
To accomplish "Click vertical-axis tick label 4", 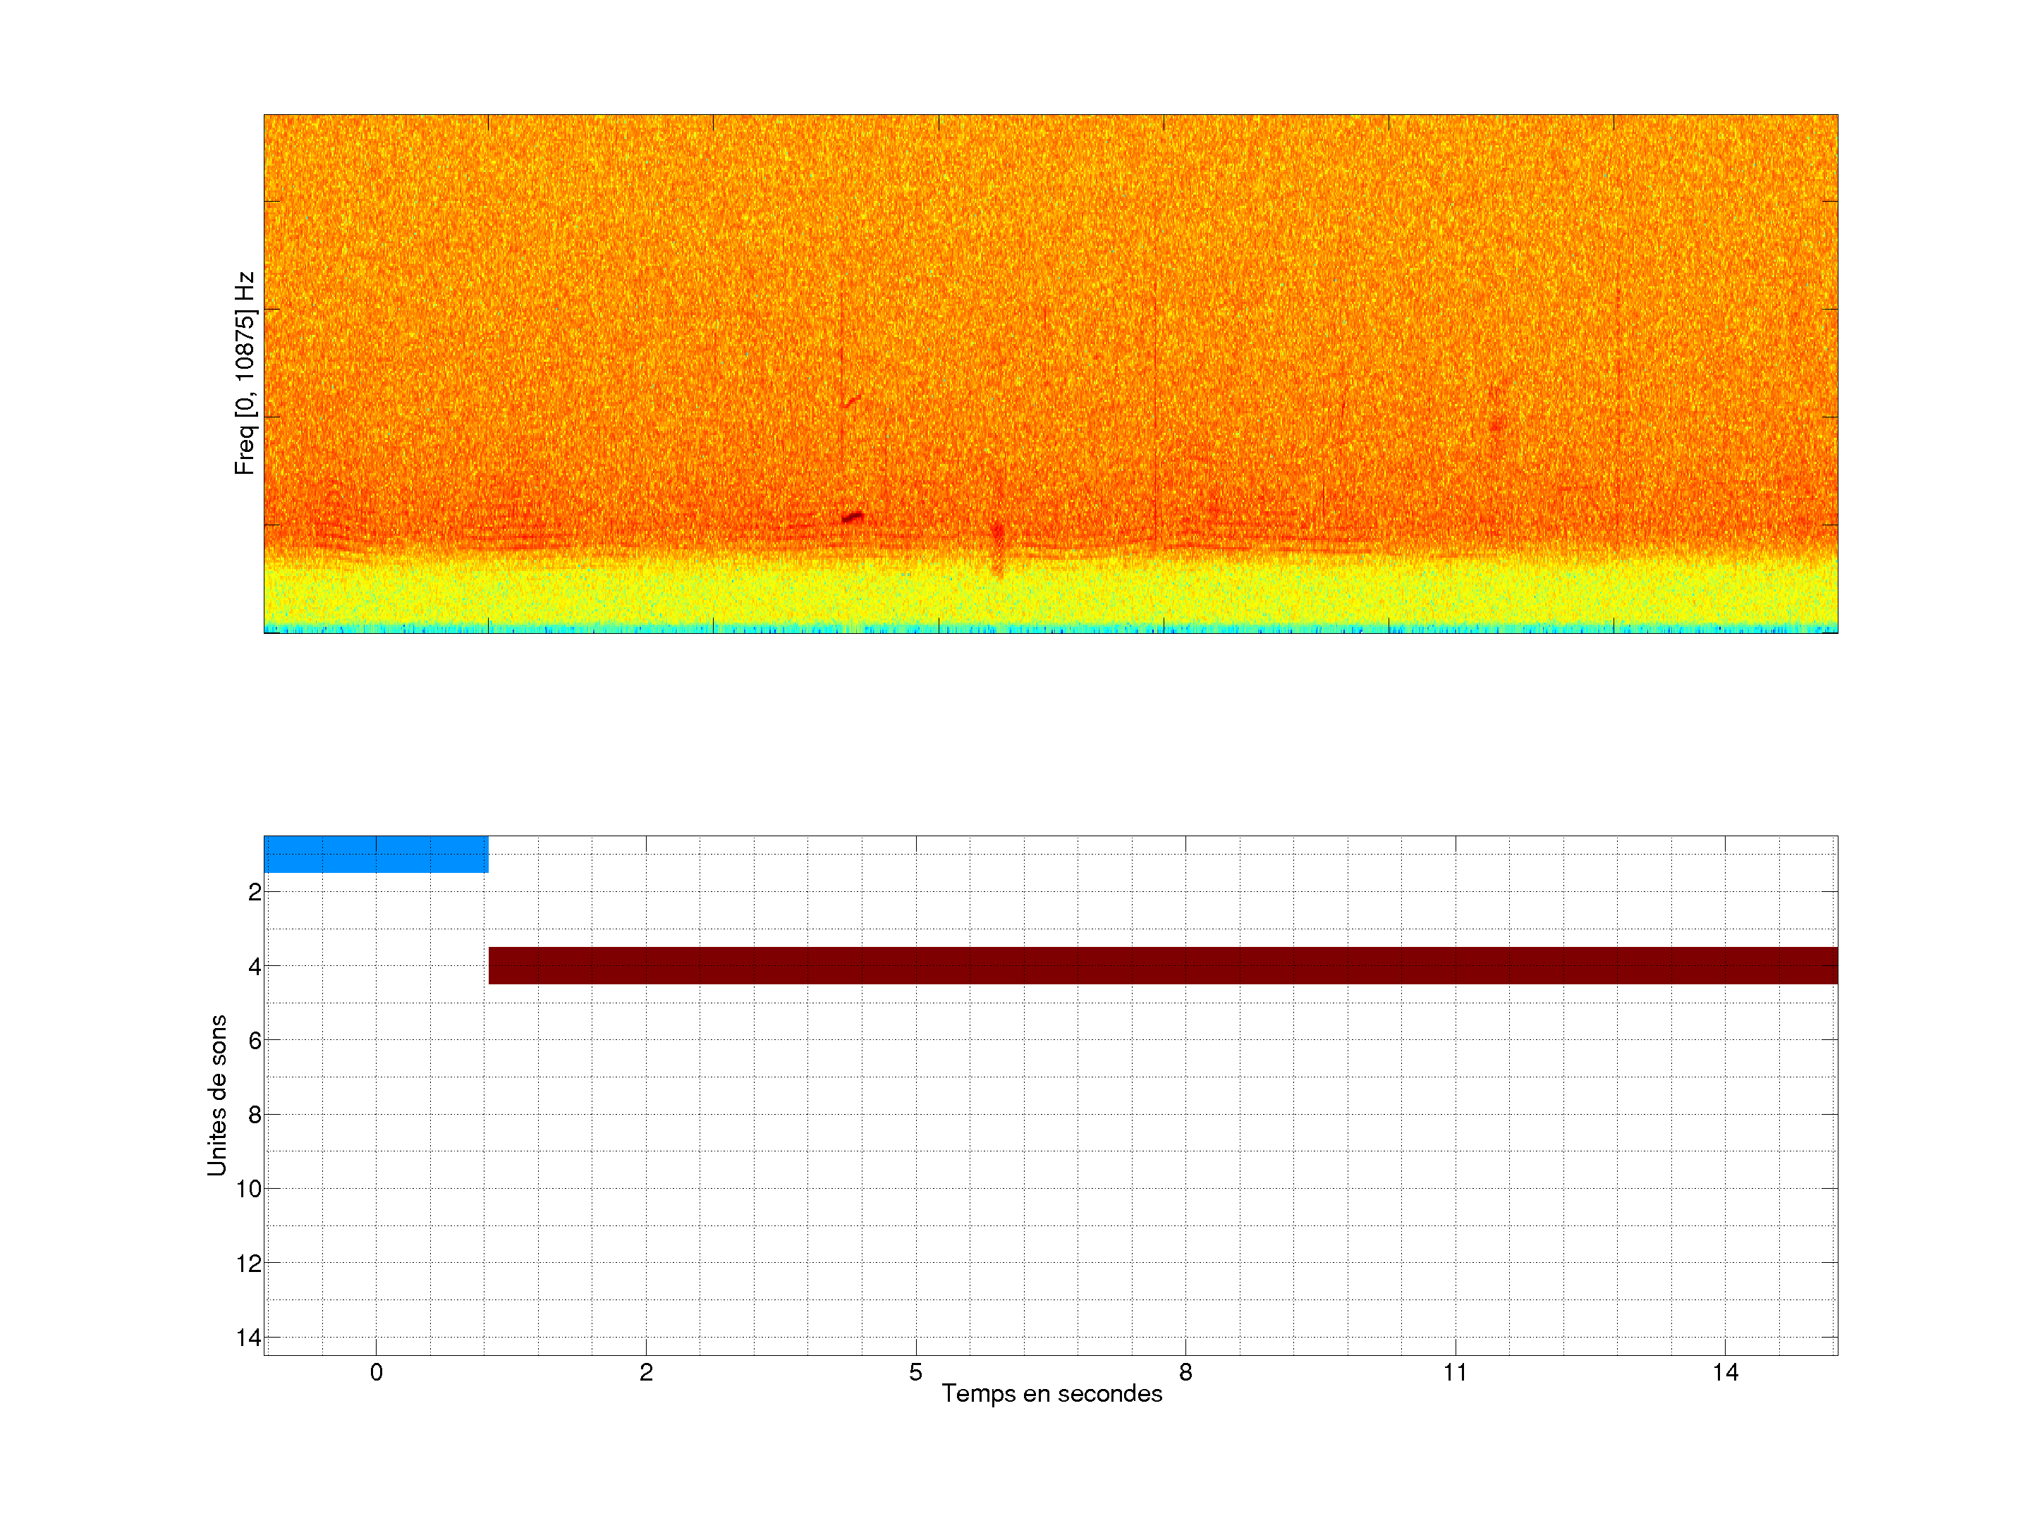I will click(x=255, y=966).
